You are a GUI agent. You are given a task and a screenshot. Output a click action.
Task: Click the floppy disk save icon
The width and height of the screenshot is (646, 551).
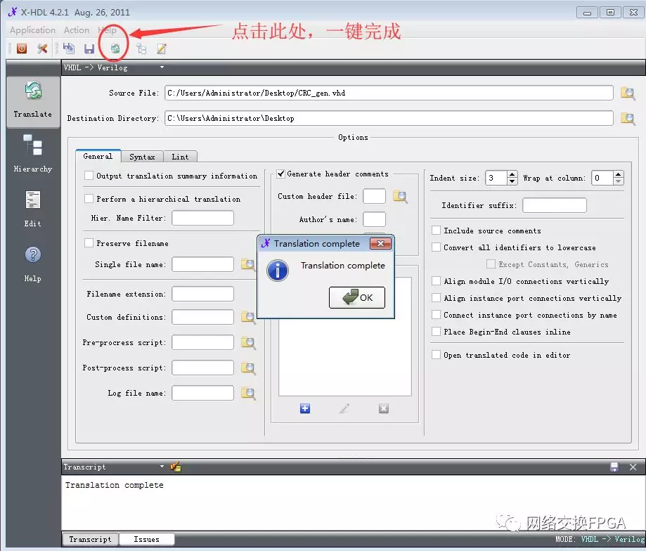89,49
